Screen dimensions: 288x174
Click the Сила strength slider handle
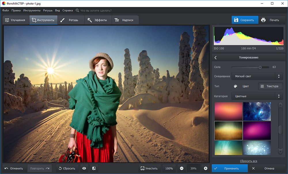click(260, 67)
